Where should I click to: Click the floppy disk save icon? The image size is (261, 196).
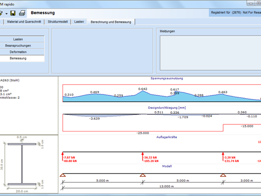coord(13,13)
